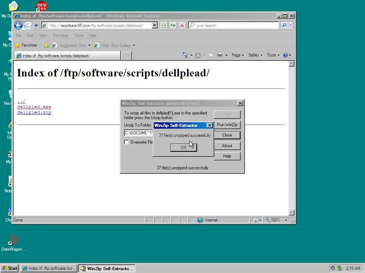The image size is (365, 273).
Task: Open the Safety dropdown menu
Action: (x=255, y=55)
